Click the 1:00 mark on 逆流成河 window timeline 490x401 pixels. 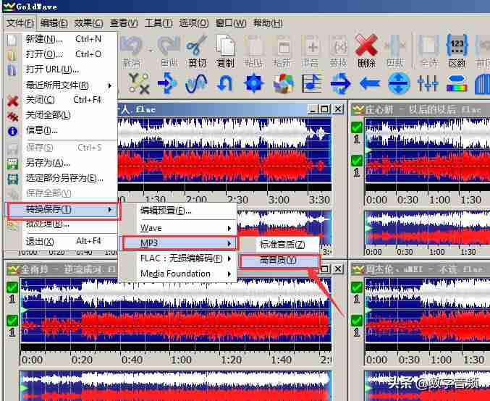[x=181, y=360]
